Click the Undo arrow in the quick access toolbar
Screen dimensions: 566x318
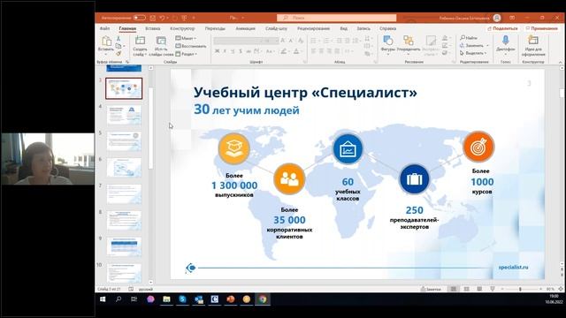tap(163, 18)
